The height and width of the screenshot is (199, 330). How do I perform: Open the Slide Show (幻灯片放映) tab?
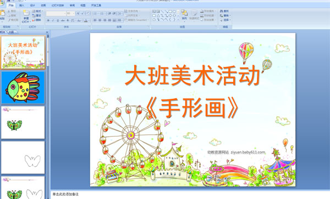point(58,5)
